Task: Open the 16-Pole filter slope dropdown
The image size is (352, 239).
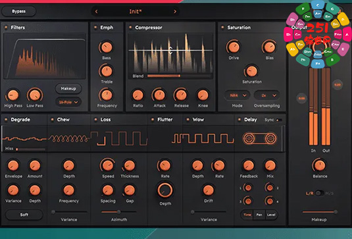Action: point(68,102)
